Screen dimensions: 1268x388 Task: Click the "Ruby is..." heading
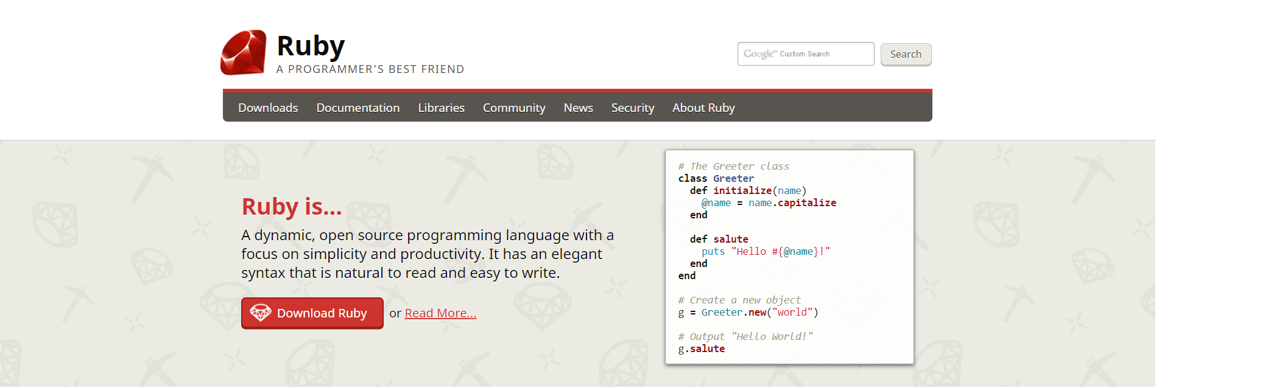click(x=292, y=207)
